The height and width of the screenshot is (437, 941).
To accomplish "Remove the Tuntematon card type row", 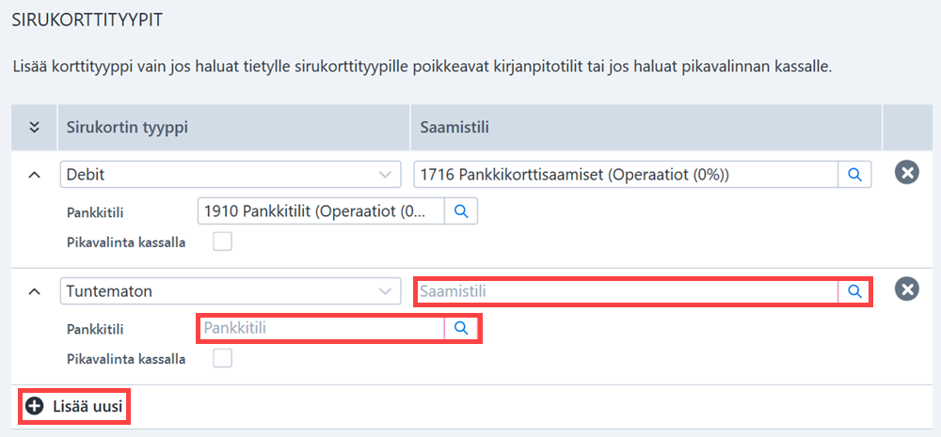I will 907,290.
